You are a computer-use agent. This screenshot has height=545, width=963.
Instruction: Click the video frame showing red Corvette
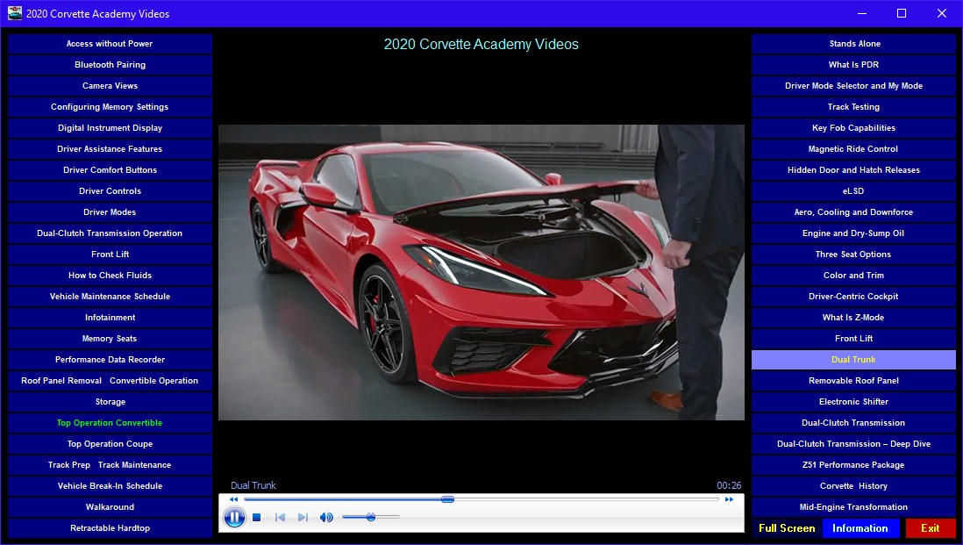point(481,272)
